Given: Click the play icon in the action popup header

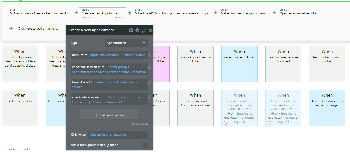Looking at the screenshot, I should (131, 30).
